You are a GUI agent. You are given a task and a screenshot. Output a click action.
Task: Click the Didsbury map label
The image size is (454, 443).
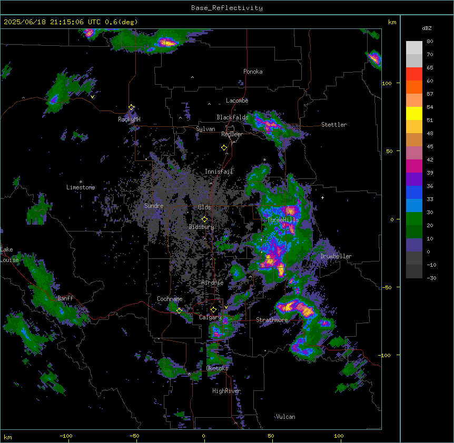point(202,227)
